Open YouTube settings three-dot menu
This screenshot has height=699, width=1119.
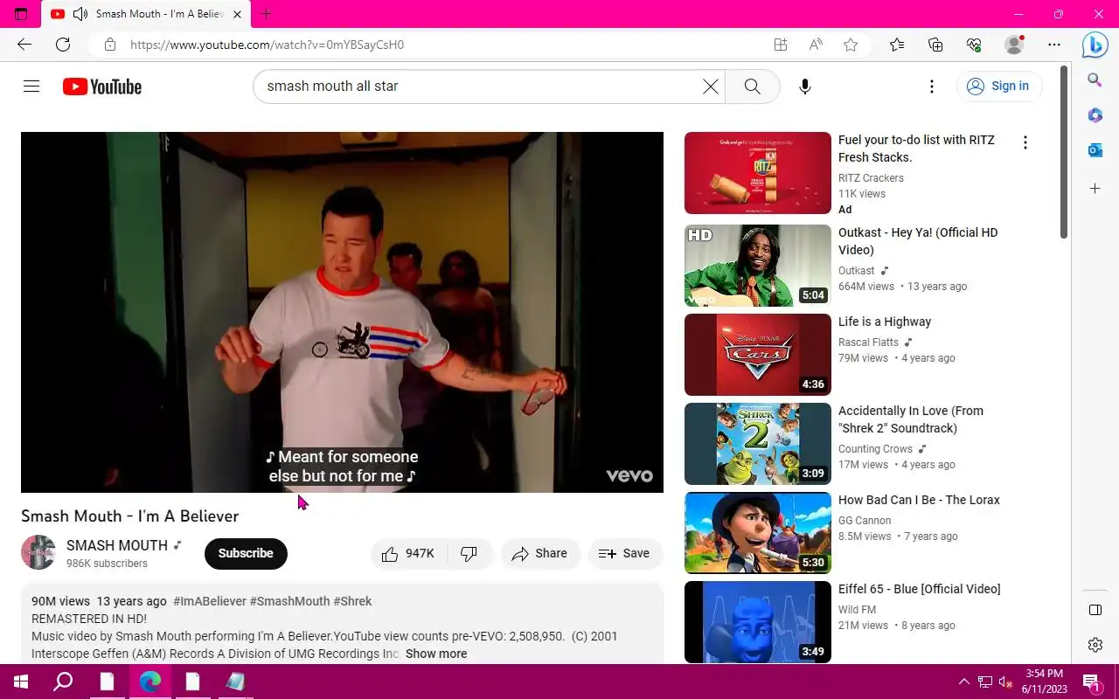click(x=932, y=87)
